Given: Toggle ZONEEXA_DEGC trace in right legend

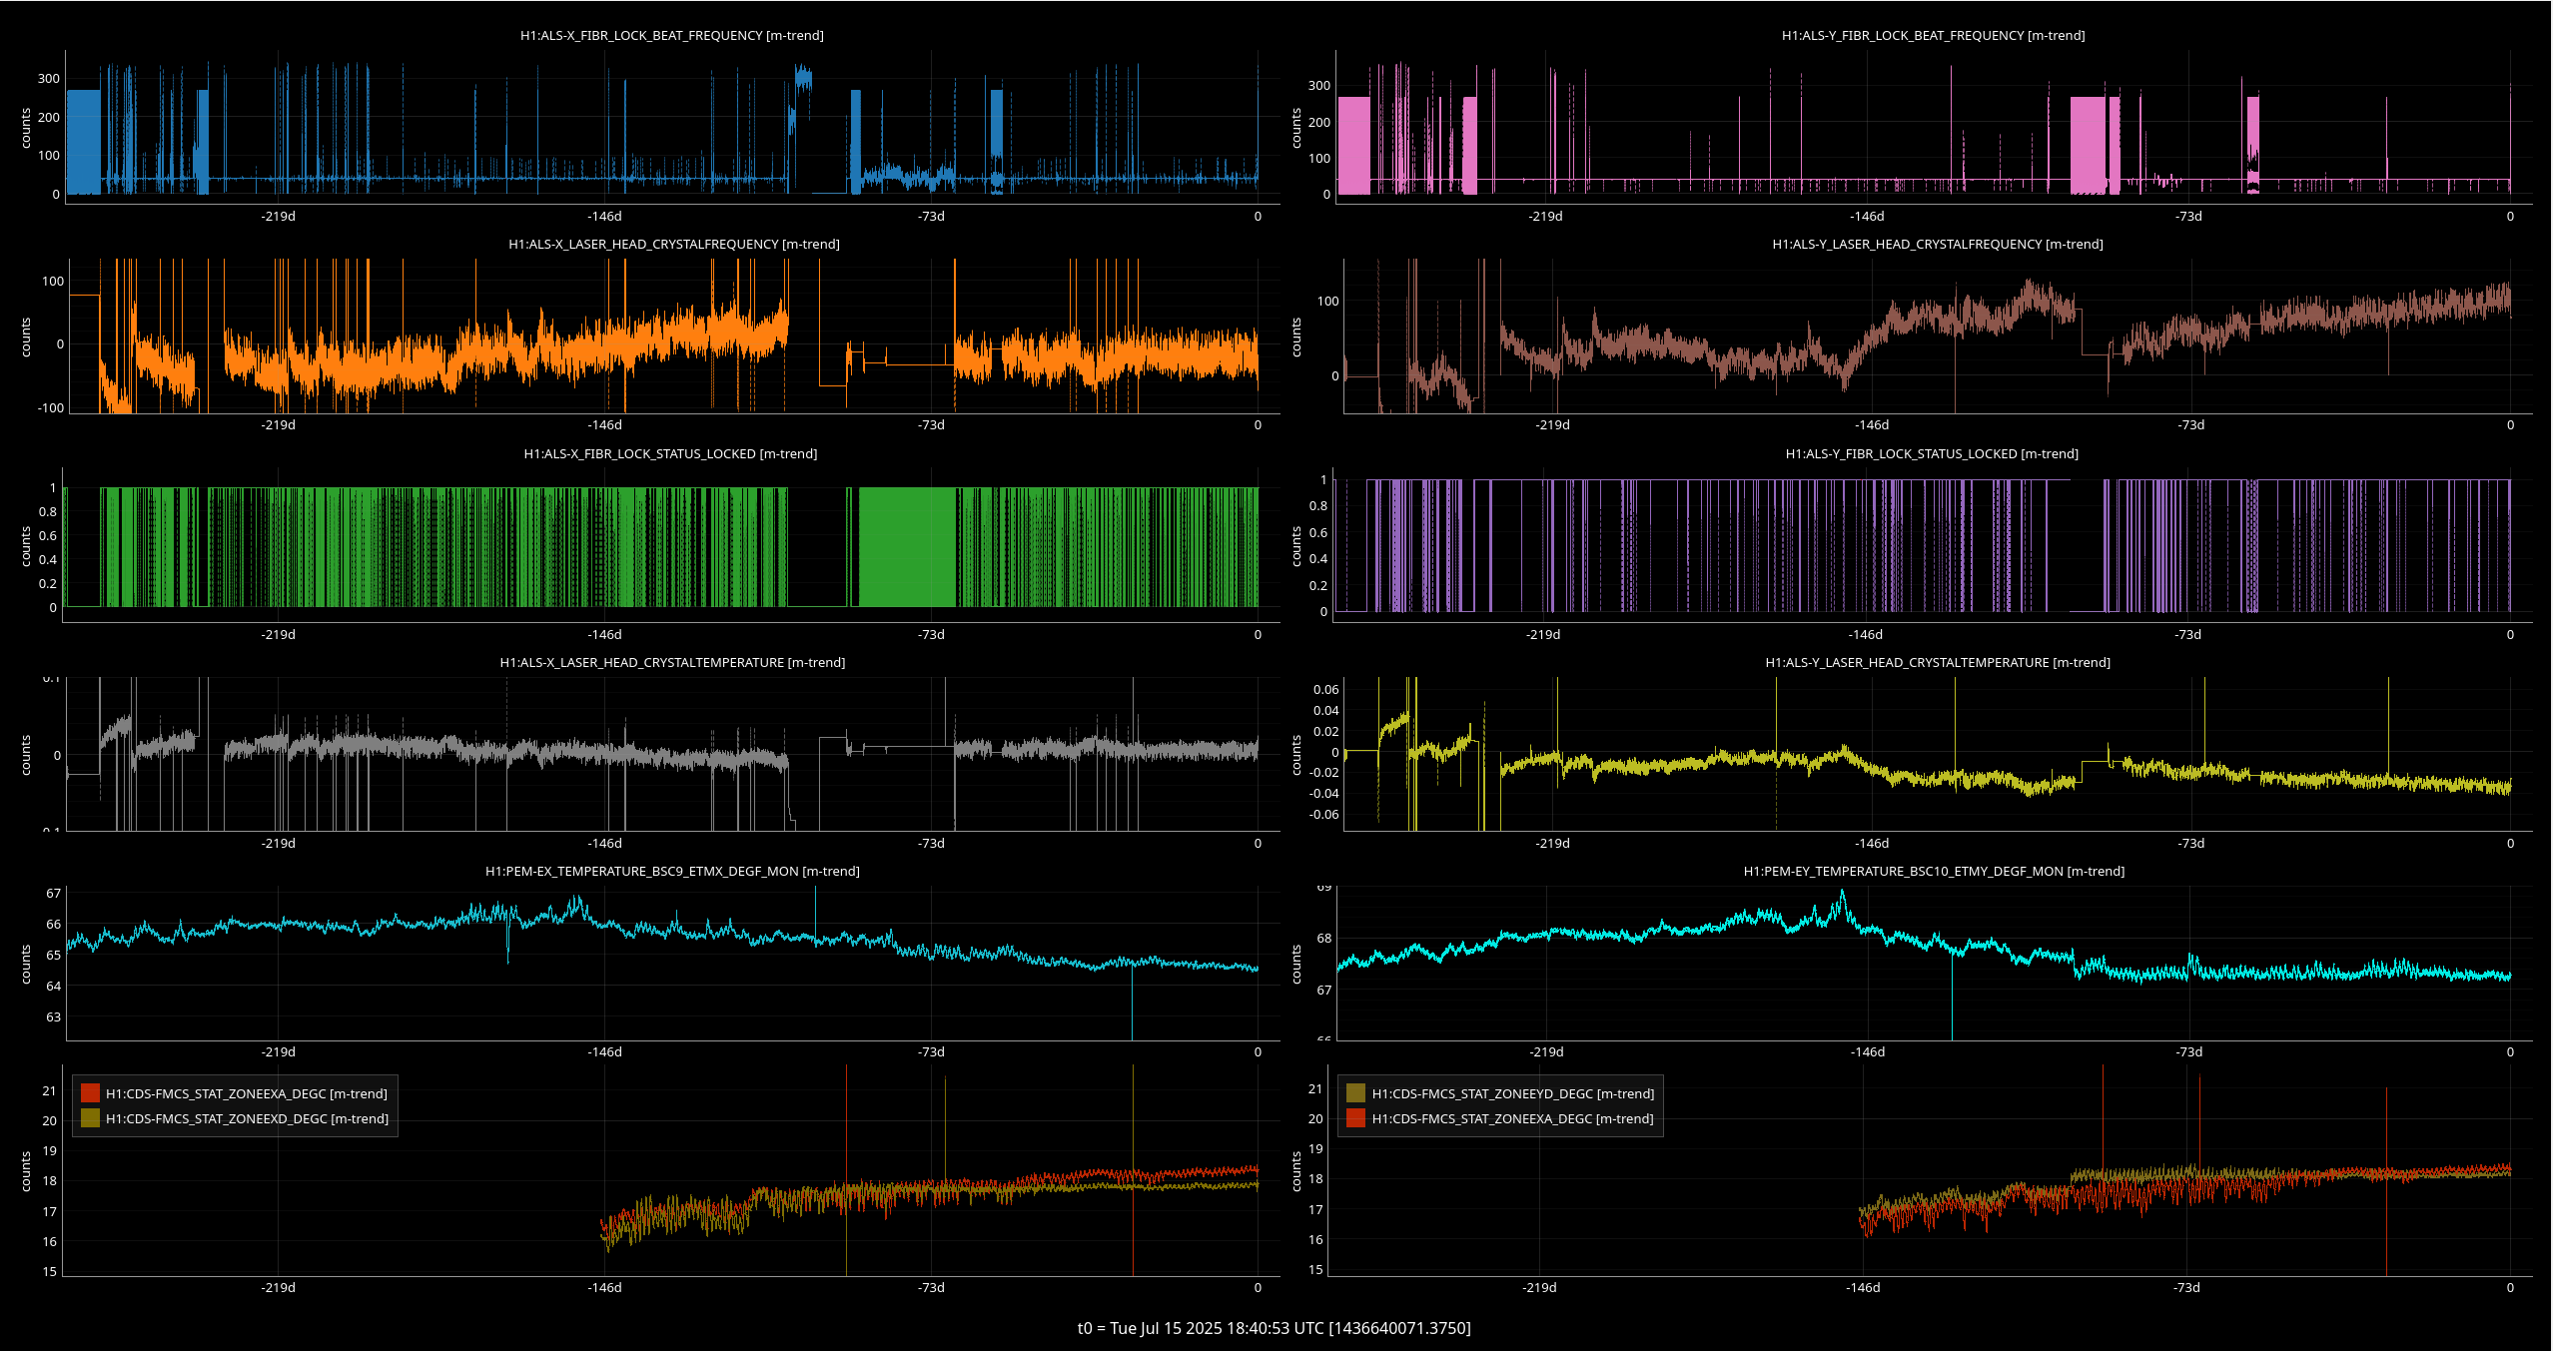Looking at the screenshot, I should coord(1500,1118).
